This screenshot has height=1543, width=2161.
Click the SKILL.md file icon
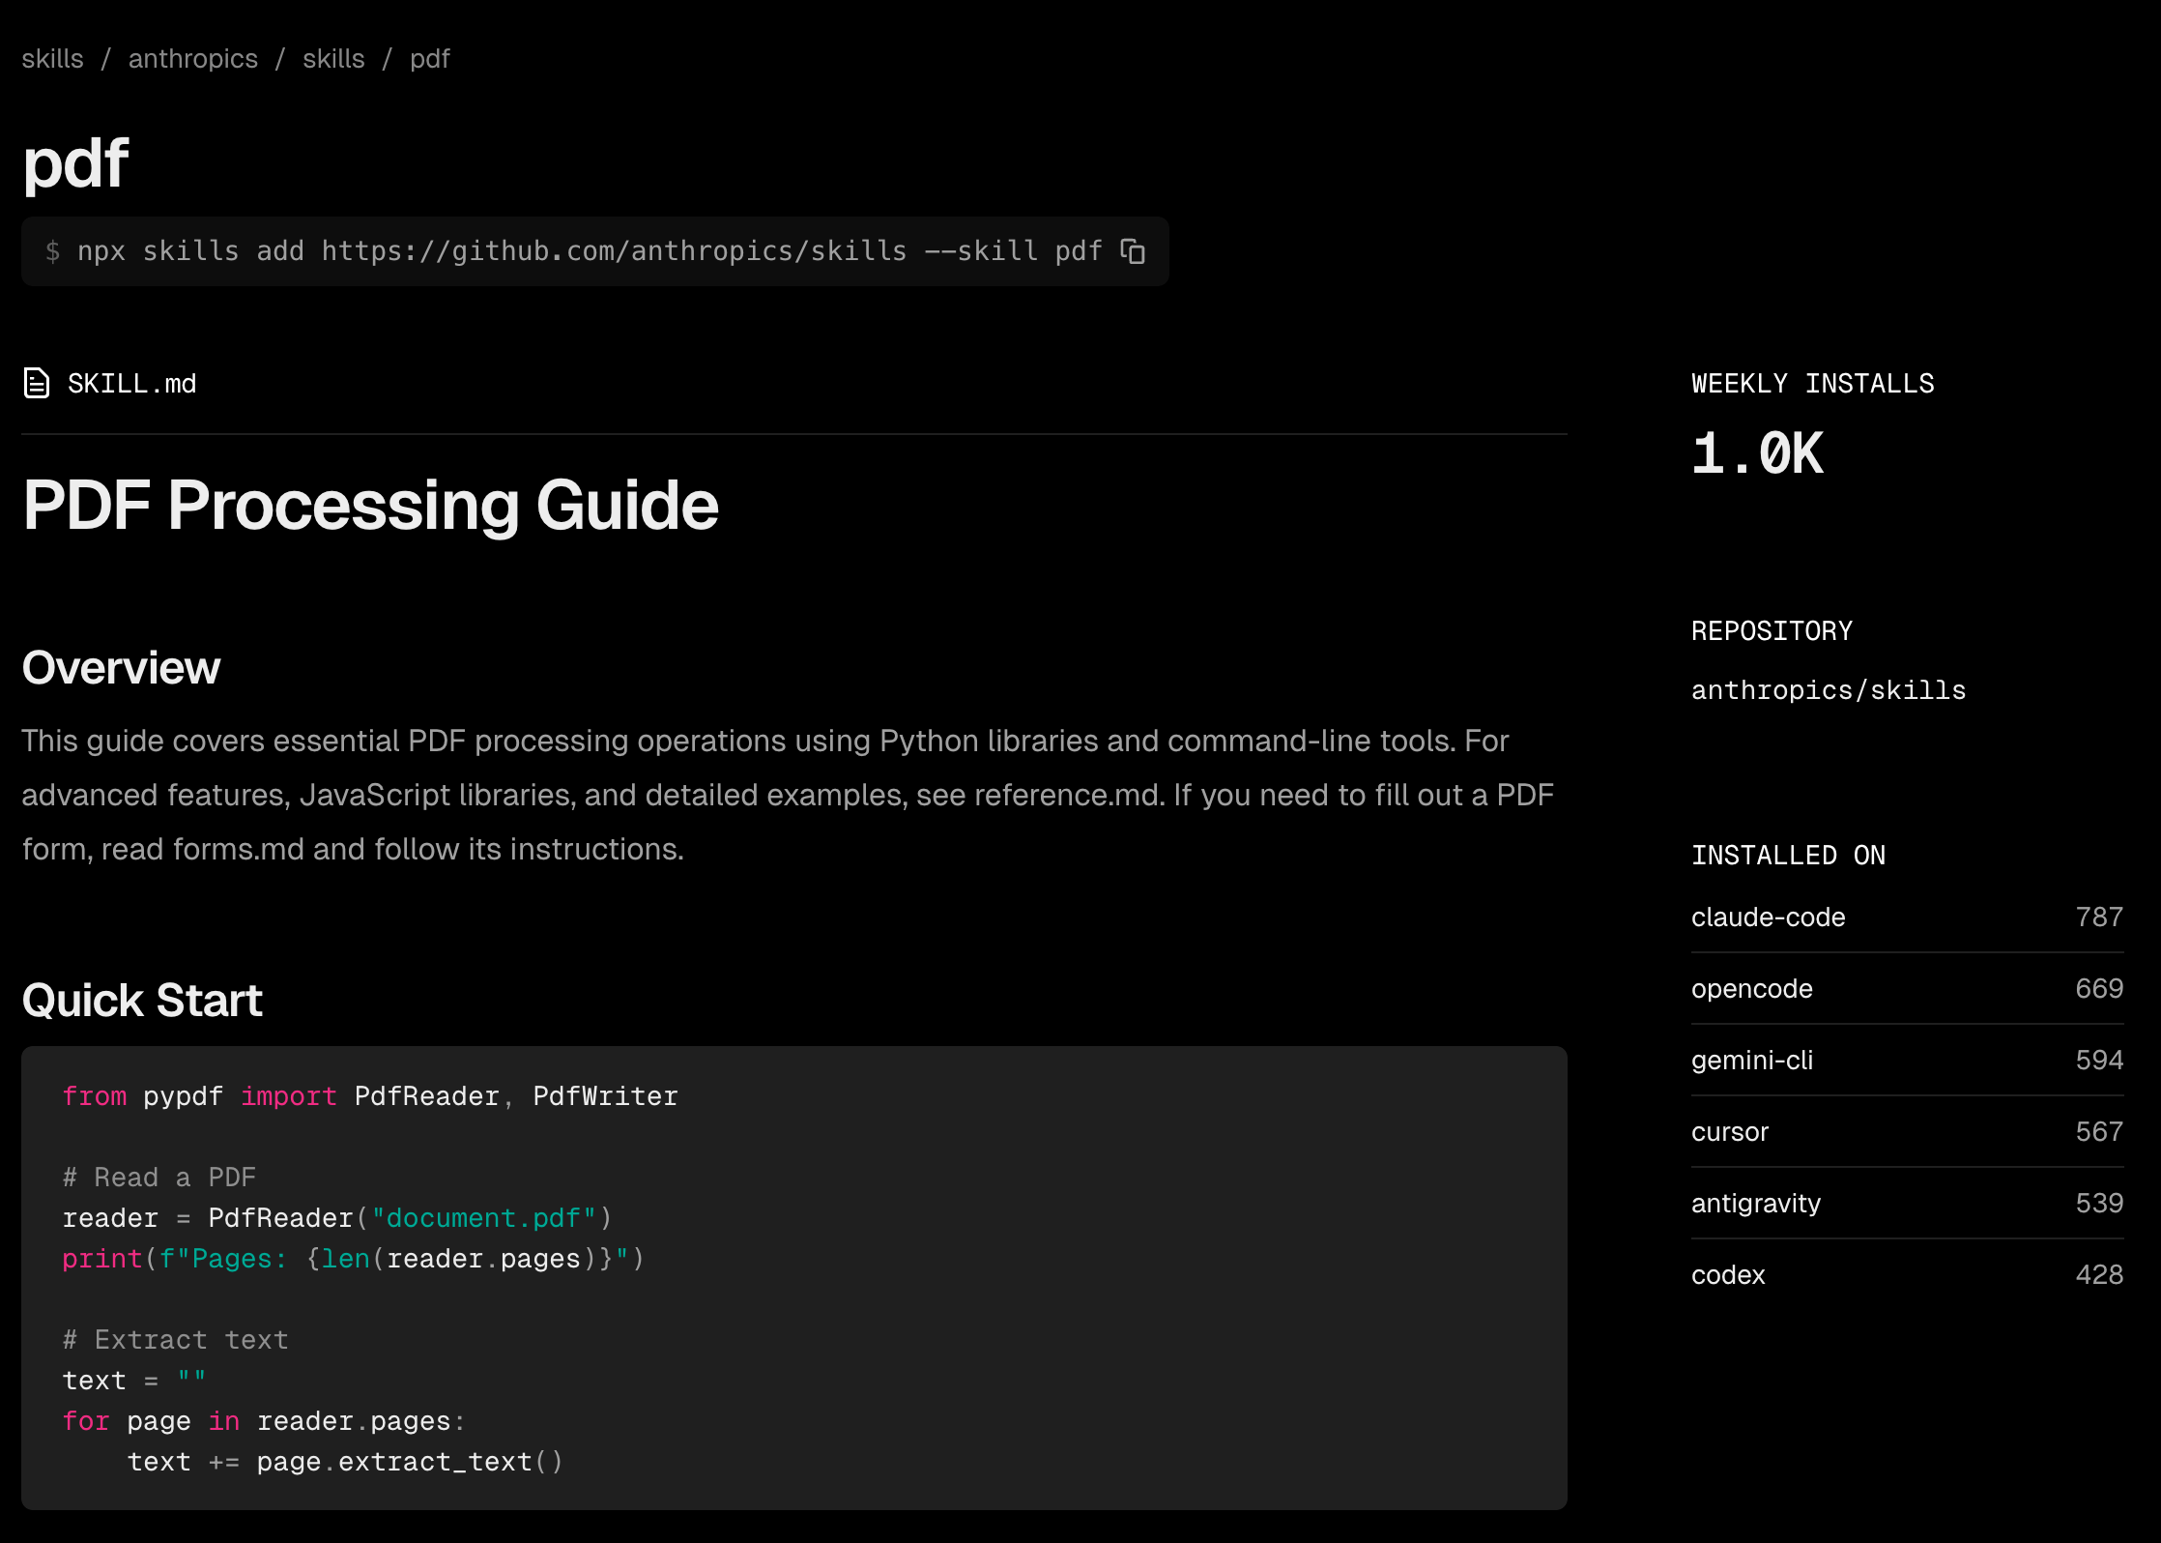click(x=37, y=383)
